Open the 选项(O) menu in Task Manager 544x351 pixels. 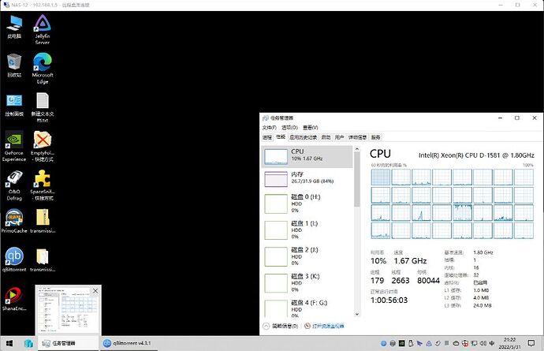click(x=289, y=127)
